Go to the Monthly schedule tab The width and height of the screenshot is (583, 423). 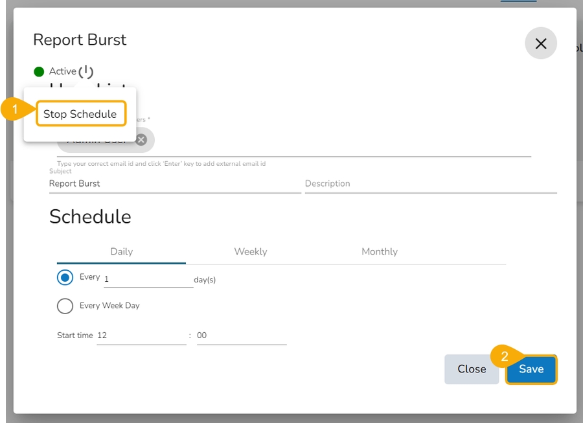379,251
